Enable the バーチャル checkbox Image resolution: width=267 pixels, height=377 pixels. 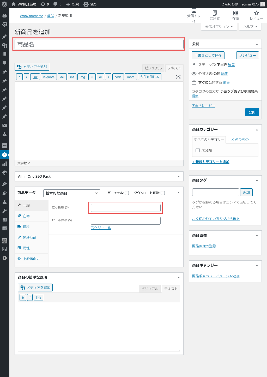point(127,193)
